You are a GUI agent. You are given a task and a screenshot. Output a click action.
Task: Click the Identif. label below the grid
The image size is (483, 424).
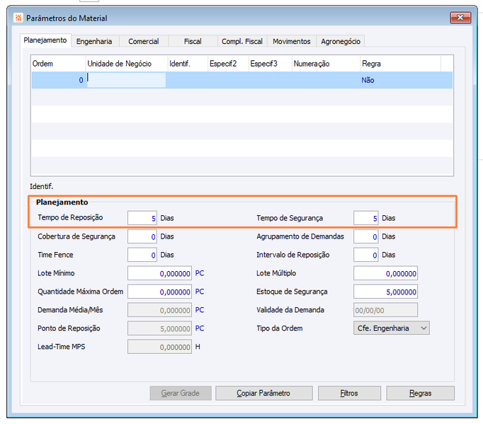click(41, 186)
